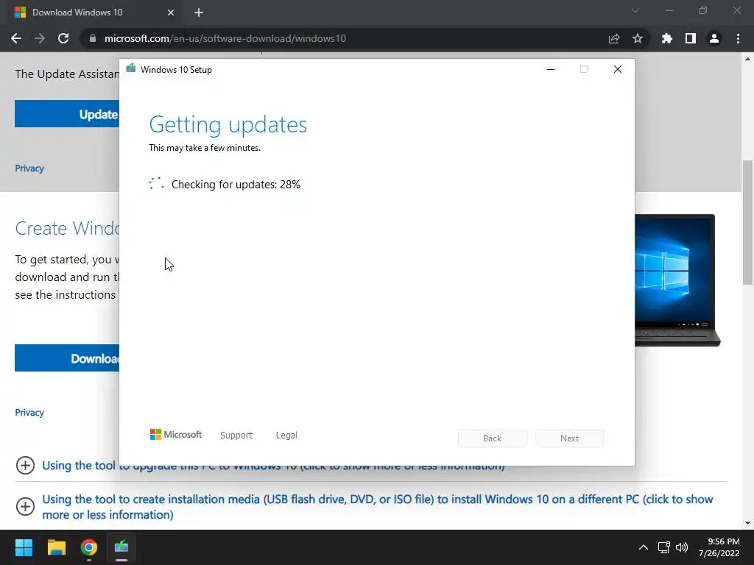Screen dimensions: 754x565
Task: Click the Back button in setup
Action: click(x=493, y=438)
